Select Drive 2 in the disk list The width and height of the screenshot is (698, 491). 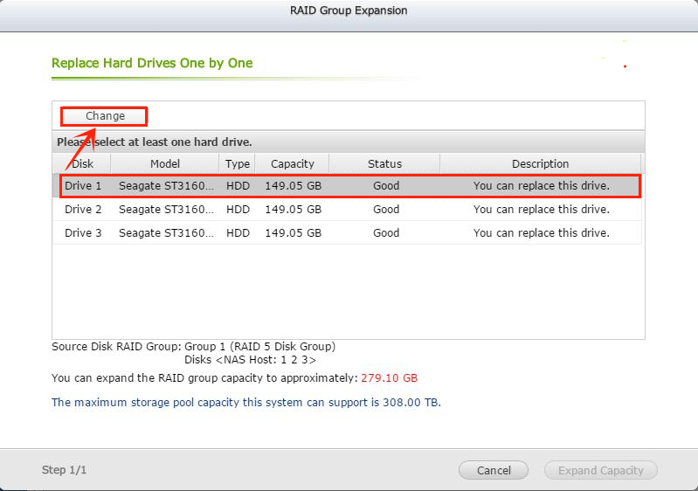click(x=83, y=210)
